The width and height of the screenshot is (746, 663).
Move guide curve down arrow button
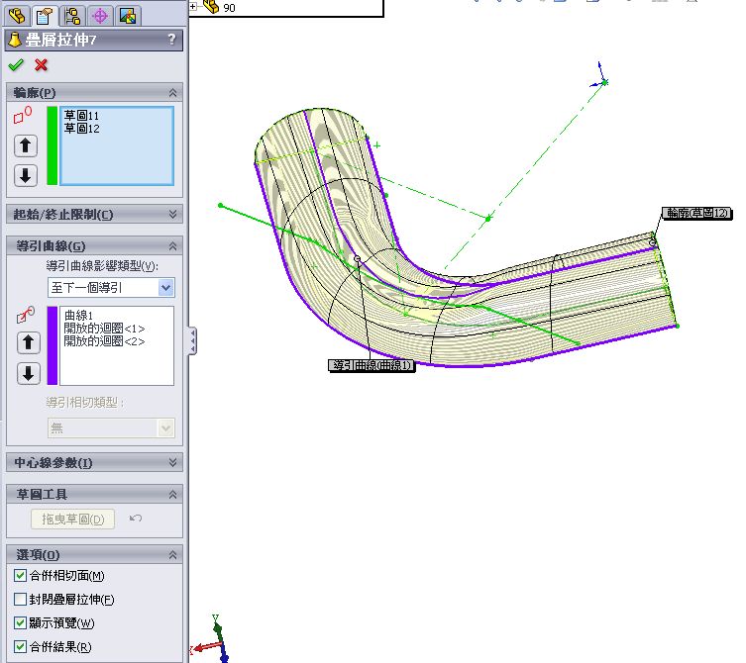[x=29, y=374]
